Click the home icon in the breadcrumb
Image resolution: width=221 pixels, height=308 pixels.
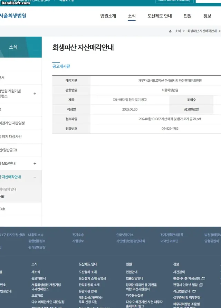click(x=170, y=31)
